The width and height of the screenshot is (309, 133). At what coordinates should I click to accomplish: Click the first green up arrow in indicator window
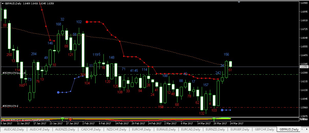pos(62,119)
